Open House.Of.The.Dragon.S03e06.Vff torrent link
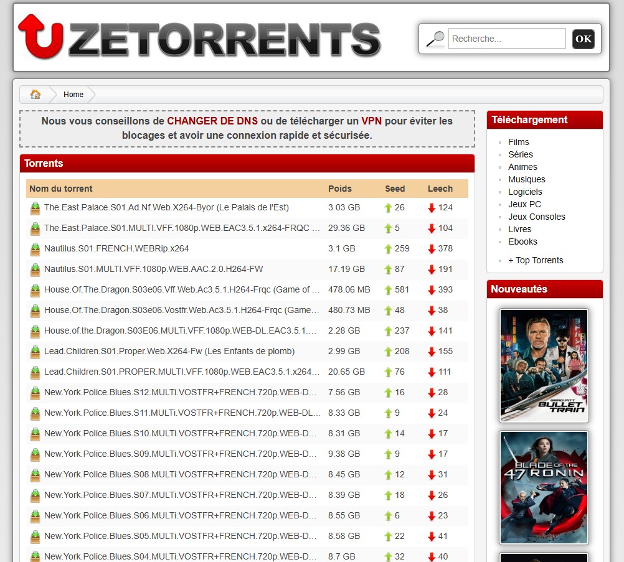This screenshot has width=624, height=562. [x=182, y=289]
